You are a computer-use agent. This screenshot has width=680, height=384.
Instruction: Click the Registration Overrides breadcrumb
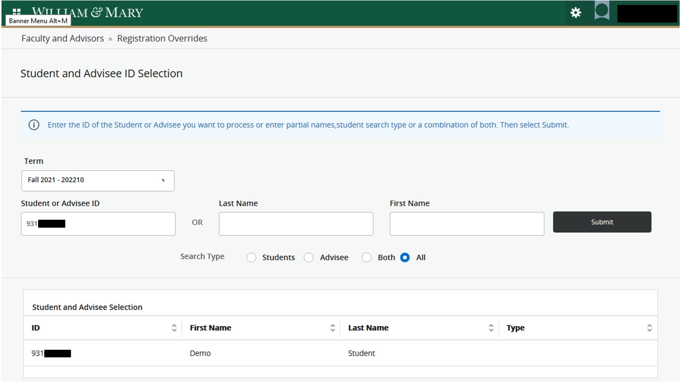(x=162, y=38)
